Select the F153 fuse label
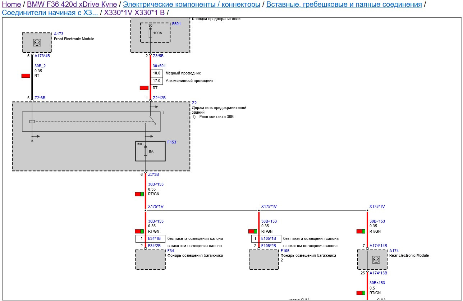This screenshot has width=463, height=301. [x=172, y=142]
